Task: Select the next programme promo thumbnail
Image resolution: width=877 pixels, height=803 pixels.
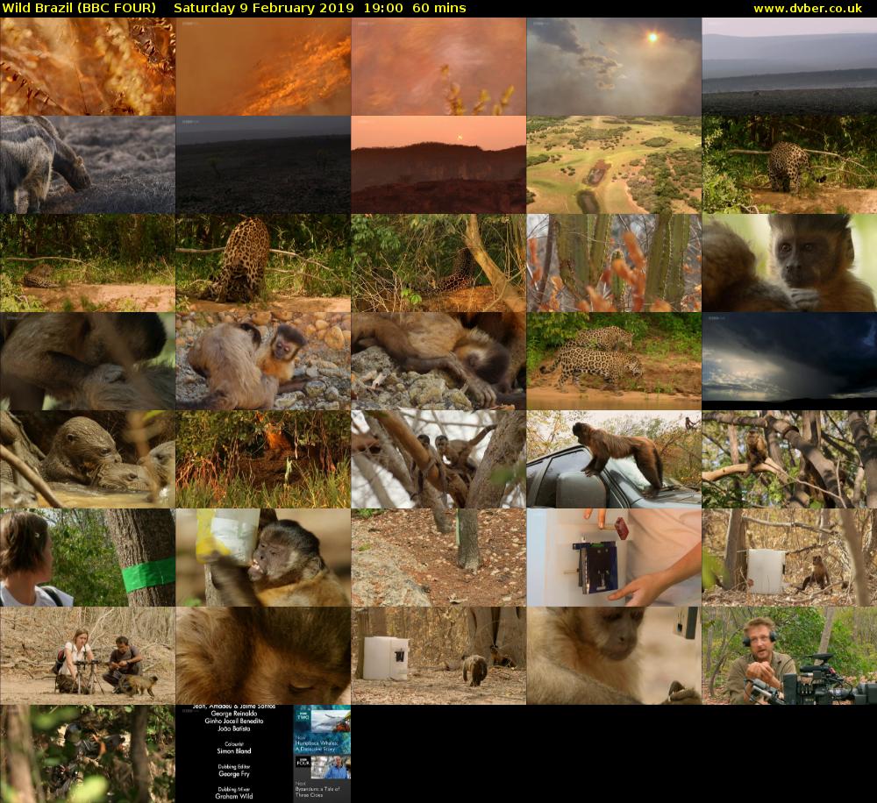Action: [322, 754]
